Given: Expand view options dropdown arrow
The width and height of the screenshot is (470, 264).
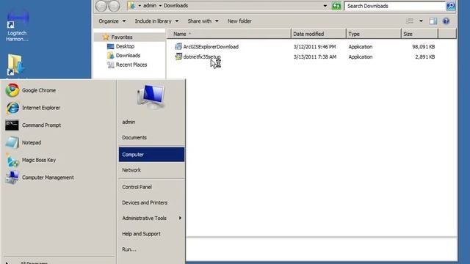Looking at the screenshot, I should (421, 21).
